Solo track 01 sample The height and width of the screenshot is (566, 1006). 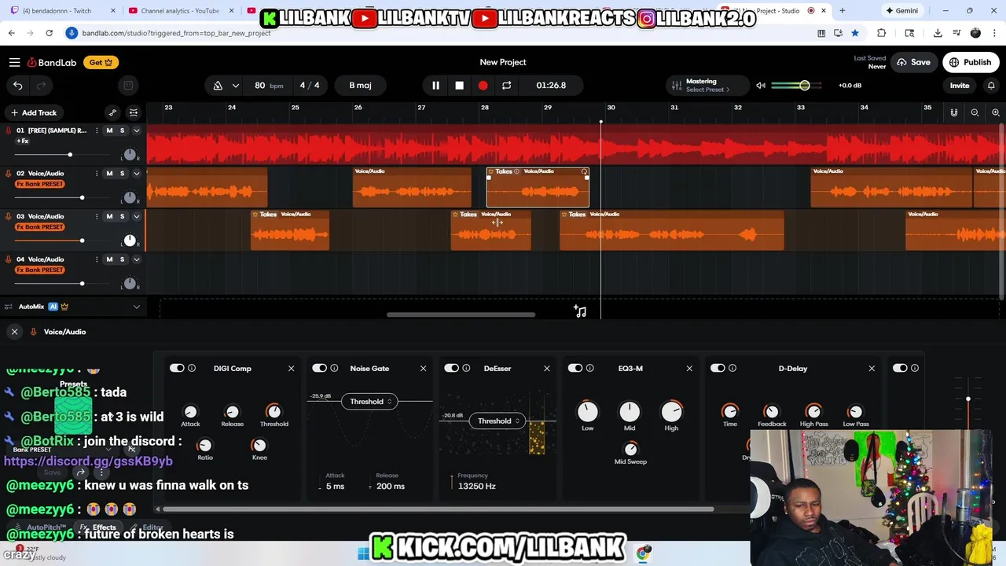click(122, 130)
